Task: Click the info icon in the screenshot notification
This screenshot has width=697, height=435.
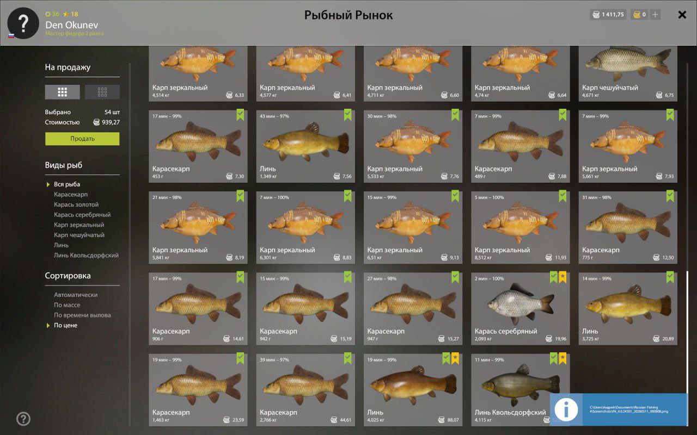Action: 566,408
